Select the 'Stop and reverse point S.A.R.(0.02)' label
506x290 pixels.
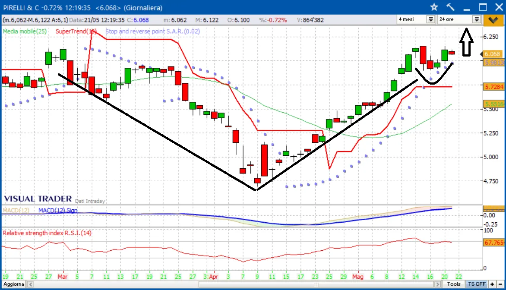click(153, 32)
